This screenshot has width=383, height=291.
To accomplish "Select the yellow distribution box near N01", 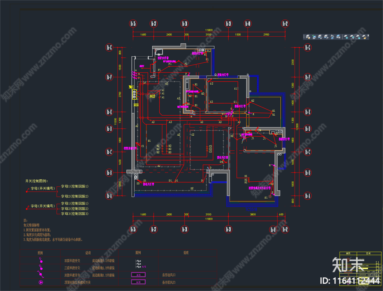I will point(134,94).
